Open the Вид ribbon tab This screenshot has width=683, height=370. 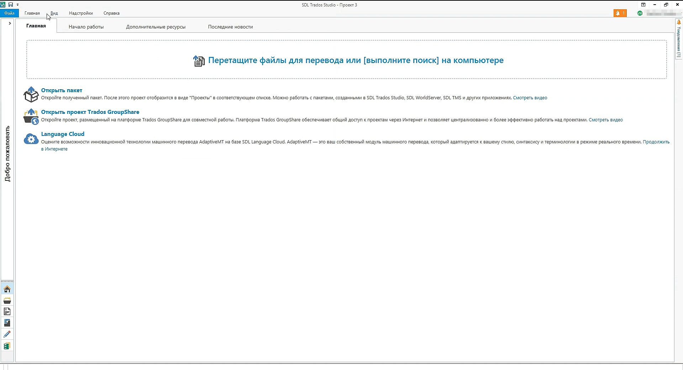click(54, 13)
